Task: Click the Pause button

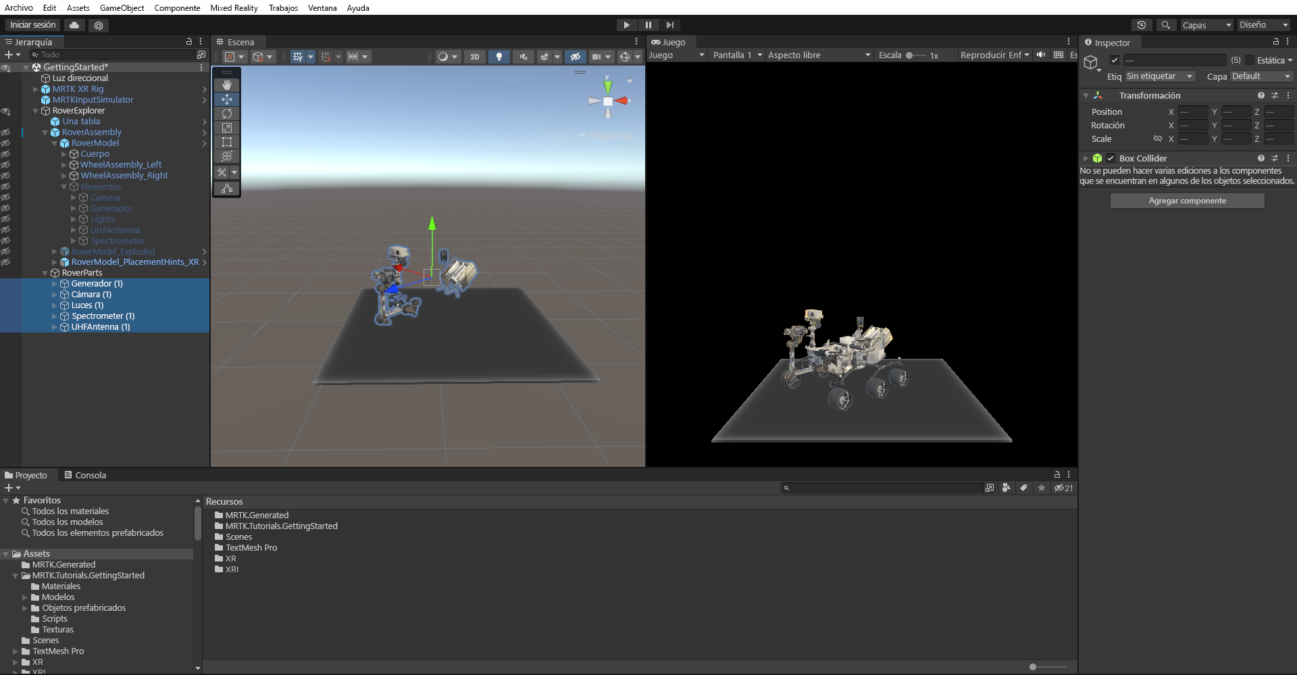Action: (648, 25)
